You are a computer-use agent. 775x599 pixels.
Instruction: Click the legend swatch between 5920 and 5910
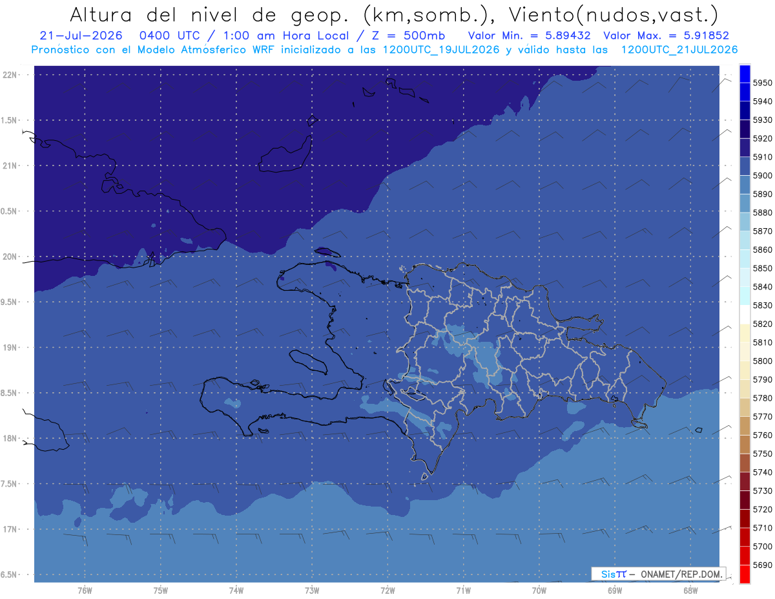click(x=745, y=147)
